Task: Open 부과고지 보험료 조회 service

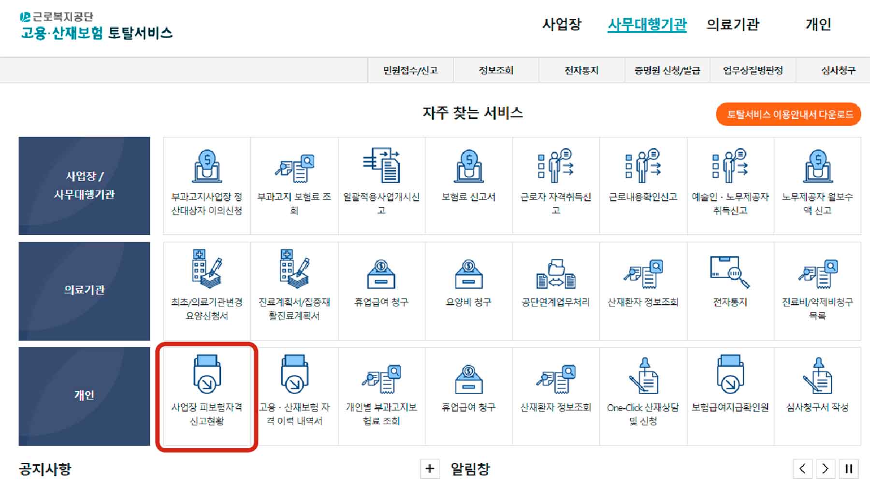Action: [294, 186]
